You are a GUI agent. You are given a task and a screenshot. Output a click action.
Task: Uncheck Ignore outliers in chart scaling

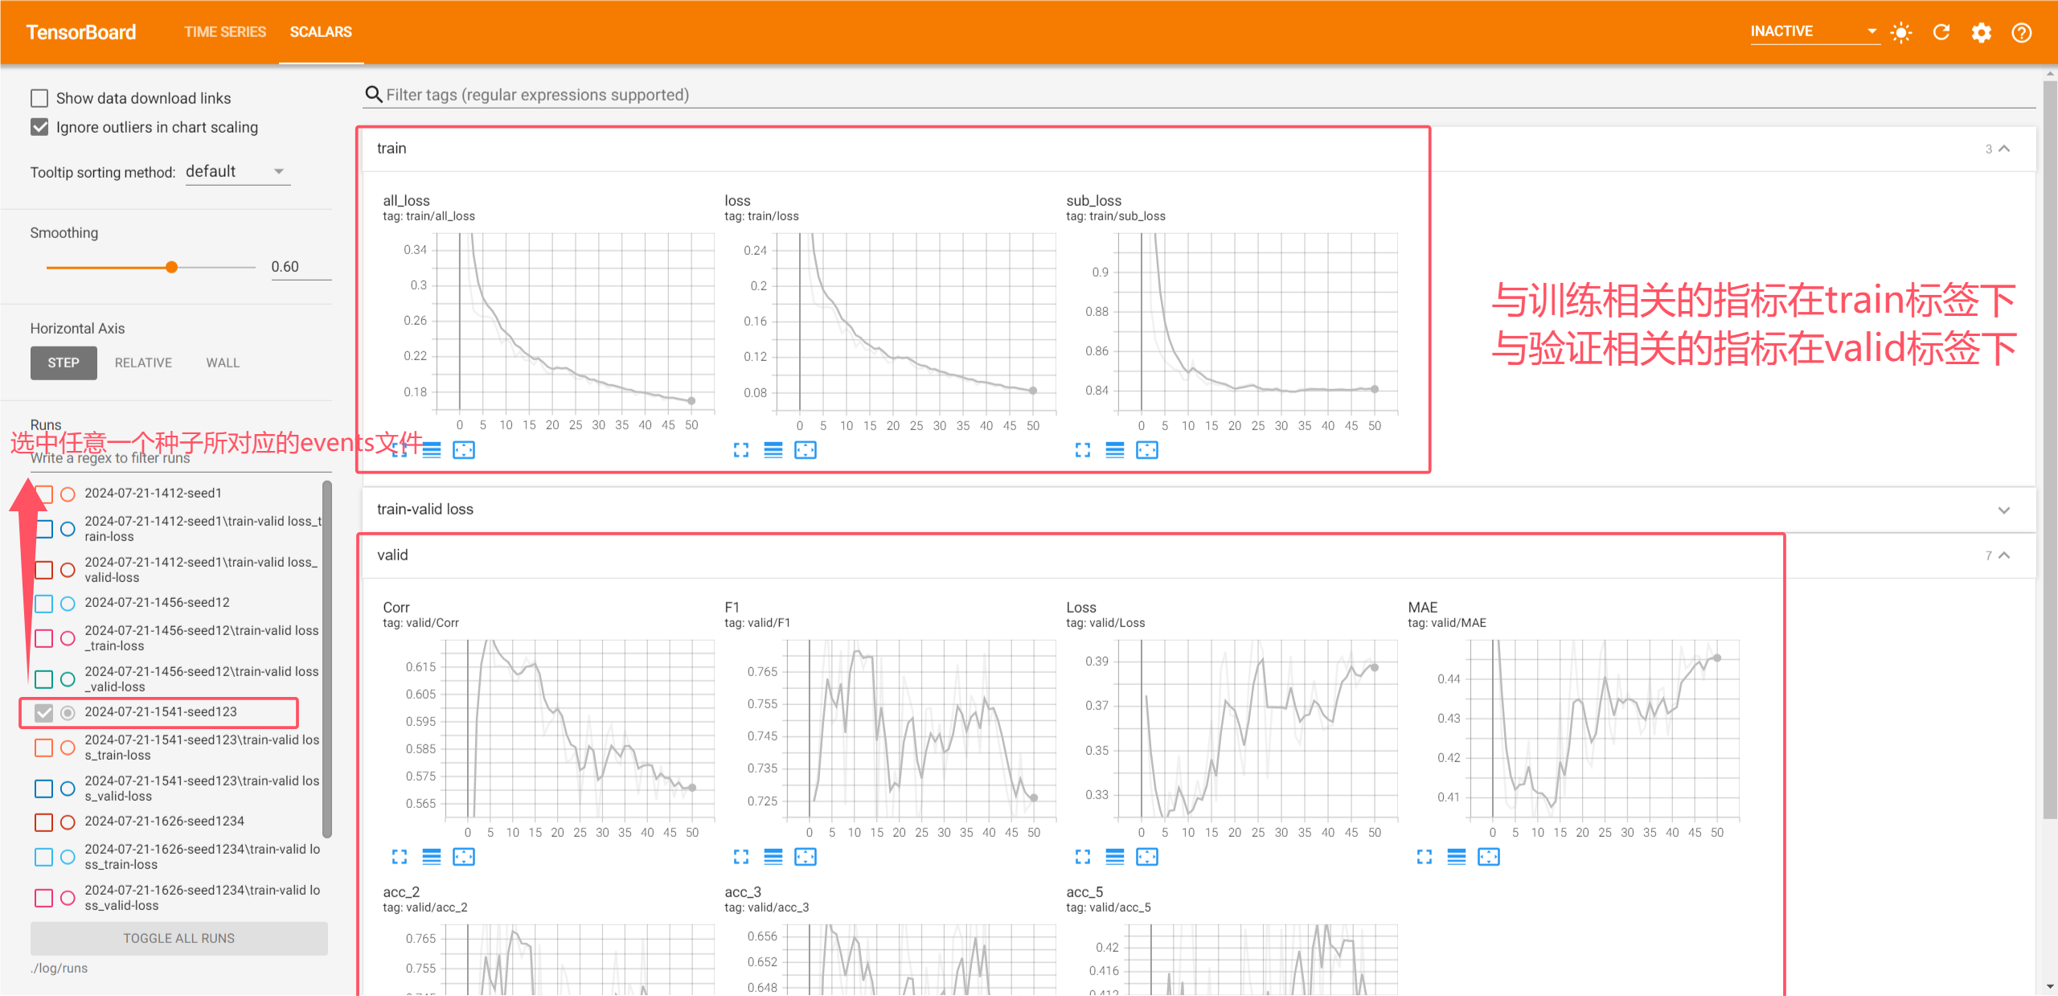(39, 127)
